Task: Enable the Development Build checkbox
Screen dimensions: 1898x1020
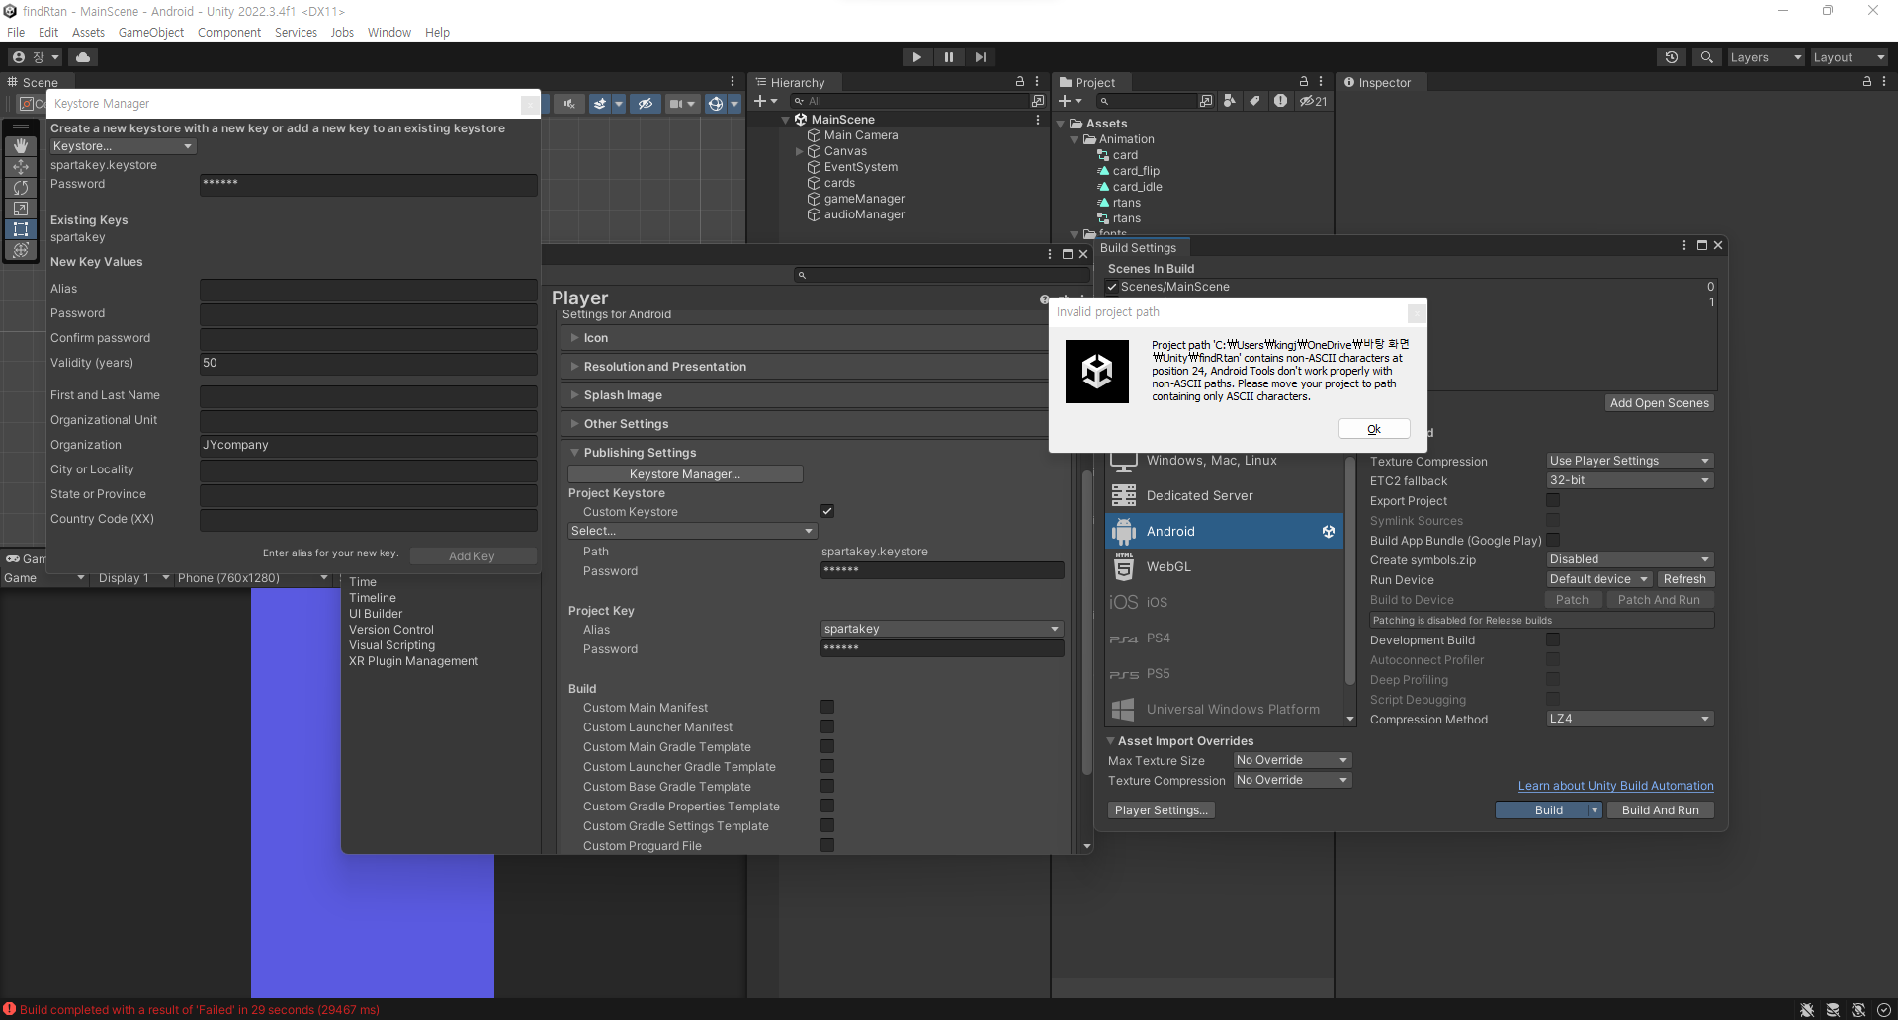Action: point(1553,640)
